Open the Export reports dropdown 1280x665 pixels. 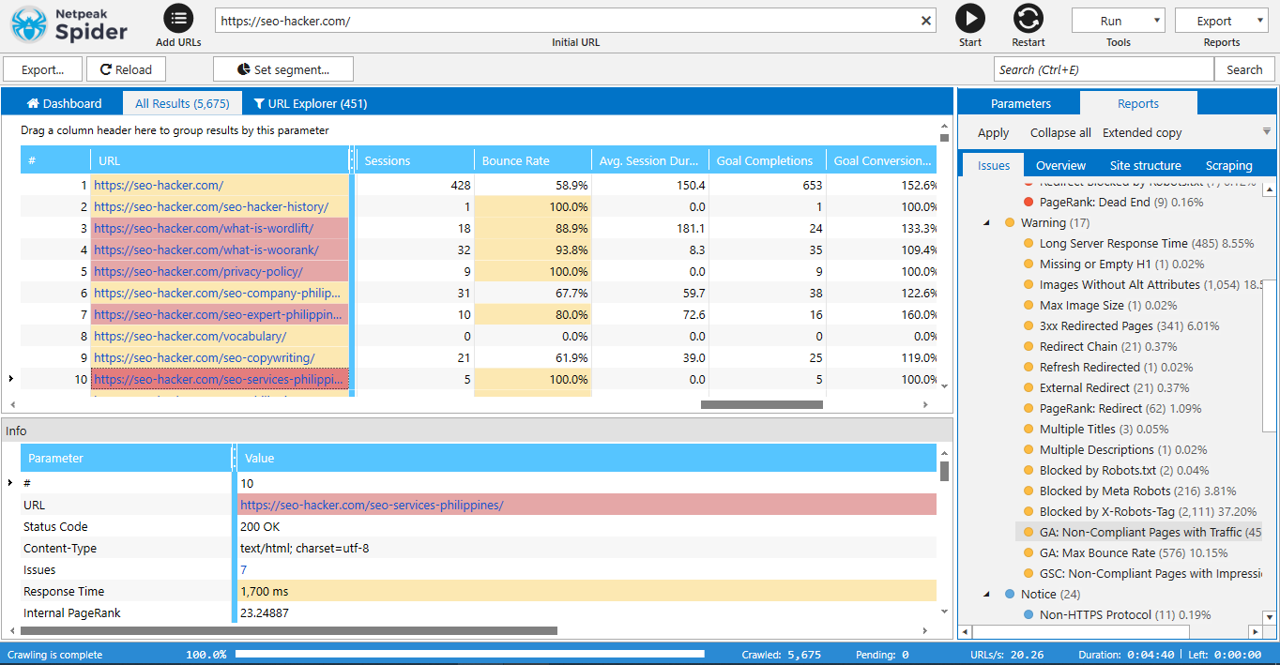click(1220, 21)
